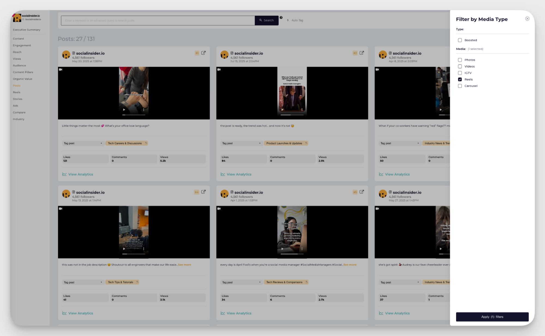Open external link on the #2 post
The width and height of the screenshot is (545, 336).
[x=362, y=53]
